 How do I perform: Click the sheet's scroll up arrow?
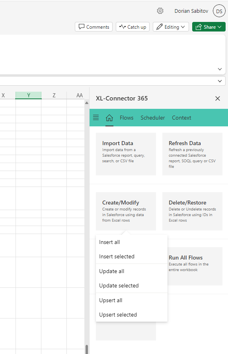click(87, 103)
